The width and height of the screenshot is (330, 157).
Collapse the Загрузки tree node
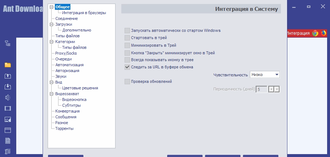(x=52, y=25)
